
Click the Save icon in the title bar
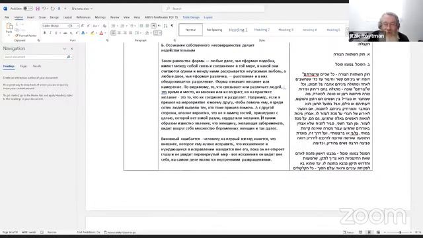pyautogui.click(x=38, y=9)
